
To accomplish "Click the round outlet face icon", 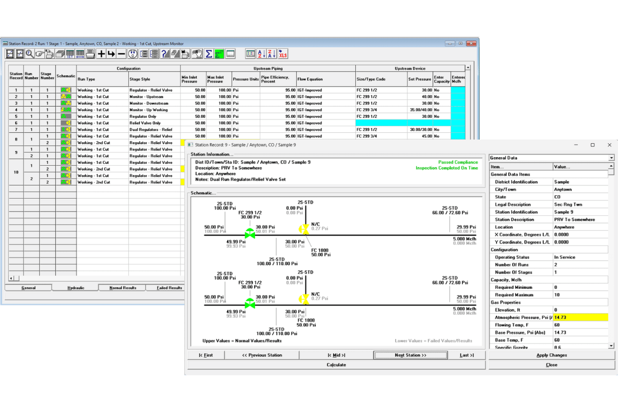I will click(132, 54).
